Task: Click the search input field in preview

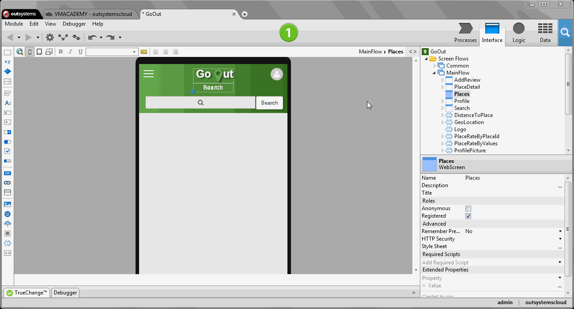Action: coord(200,103)
